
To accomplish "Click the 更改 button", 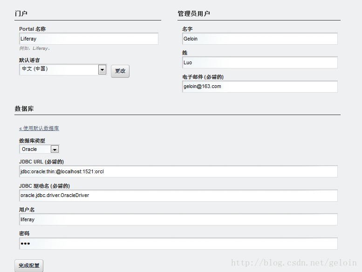I will (120, 71).
